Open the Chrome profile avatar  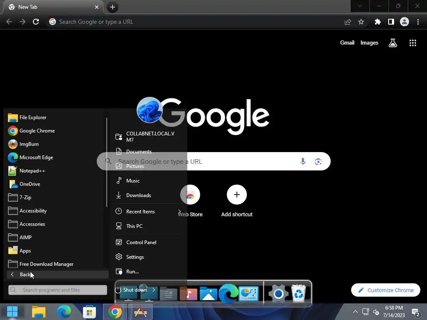coord(404,22)
